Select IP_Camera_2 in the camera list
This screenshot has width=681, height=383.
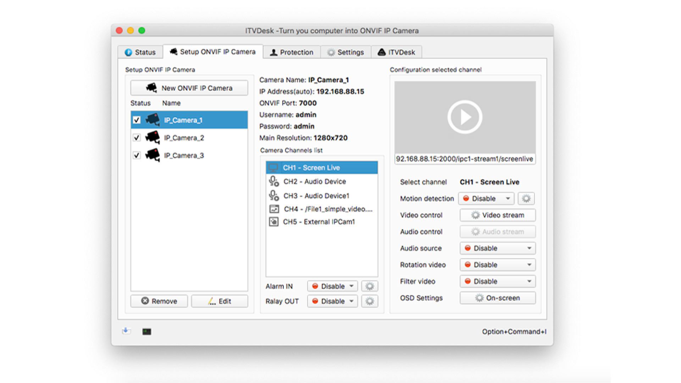pyautogui.click(x=189, y=138)
